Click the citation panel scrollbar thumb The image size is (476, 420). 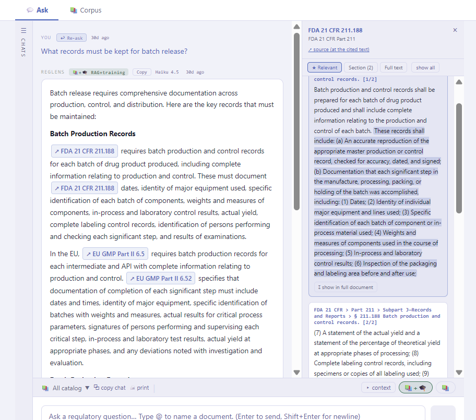(x=459, y=159)
